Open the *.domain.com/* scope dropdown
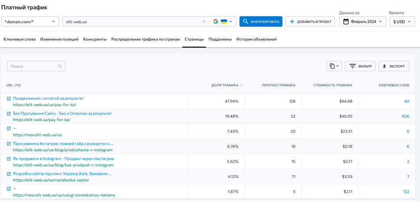Image resolution: width=420 pixels, height=202 pixels. 30,22
